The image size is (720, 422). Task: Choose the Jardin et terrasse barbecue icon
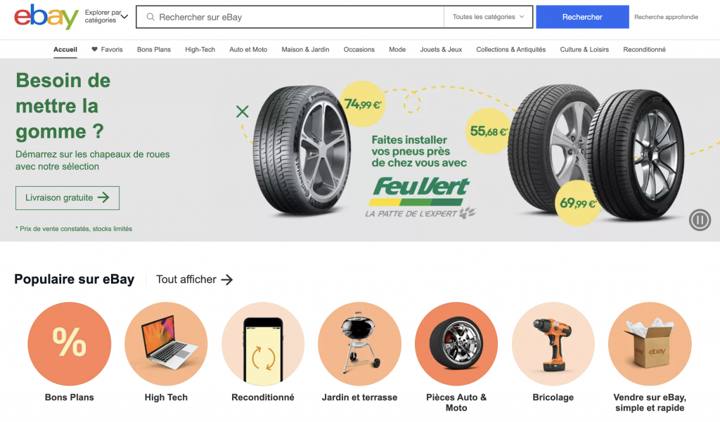359,343
